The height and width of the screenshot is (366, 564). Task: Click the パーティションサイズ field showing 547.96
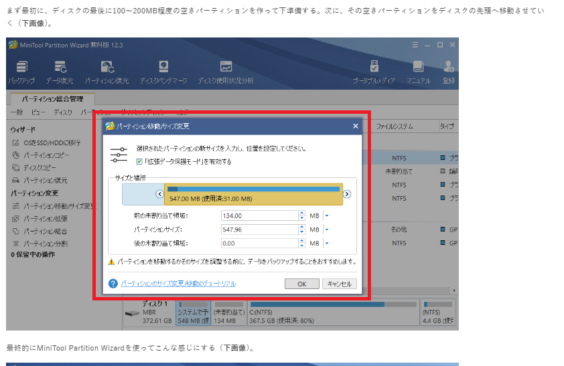(259, 230)
